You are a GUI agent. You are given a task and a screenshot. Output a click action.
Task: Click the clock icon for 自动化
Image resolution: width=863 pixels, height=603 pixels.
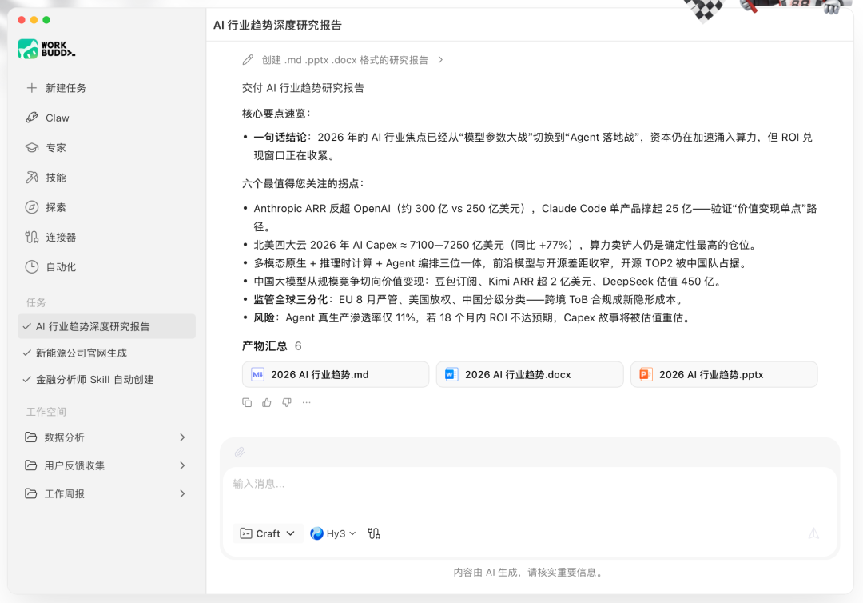click(x=32, y=266)
